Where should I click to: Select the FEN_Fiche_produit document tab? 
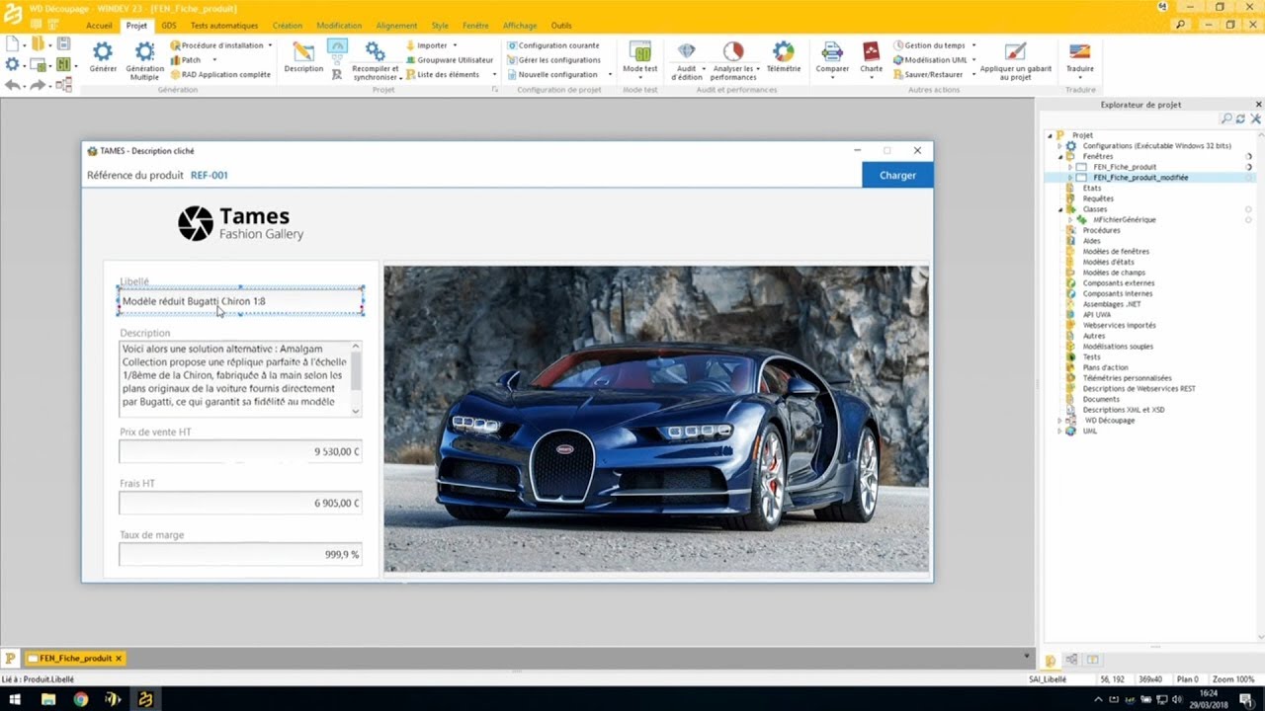point(75,658)
